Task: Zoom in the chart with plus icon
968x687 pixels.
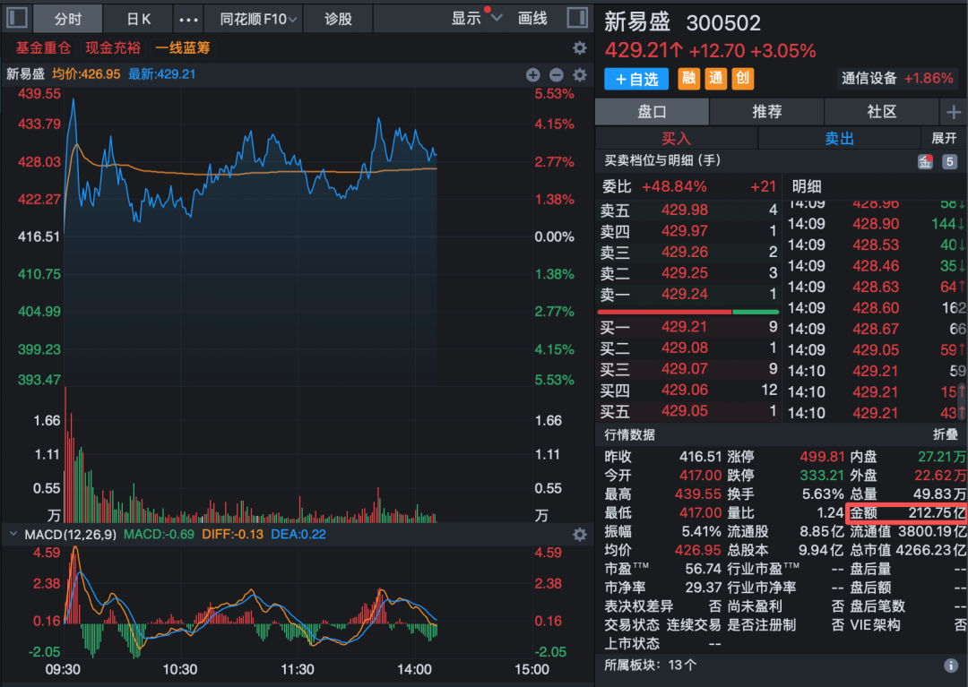Action: pos(532,75)
